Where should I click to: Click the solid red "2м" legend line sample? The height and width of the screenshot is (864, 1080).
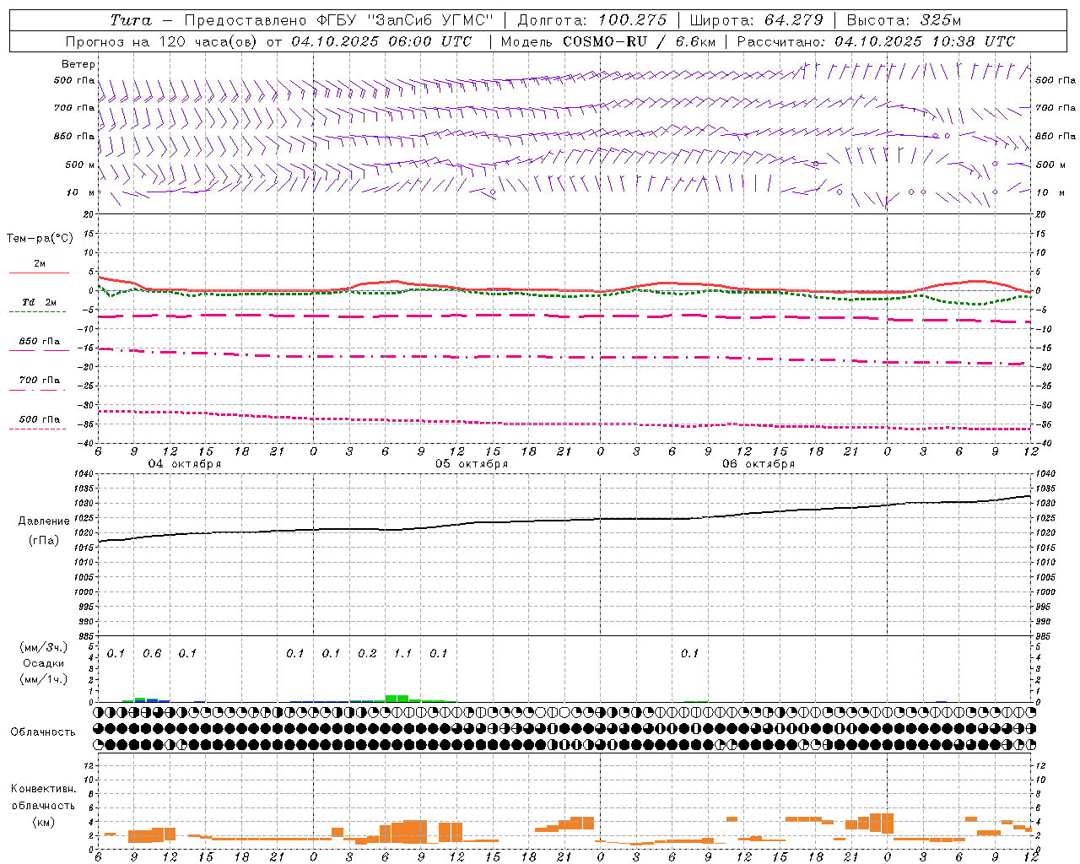point(39,273)
